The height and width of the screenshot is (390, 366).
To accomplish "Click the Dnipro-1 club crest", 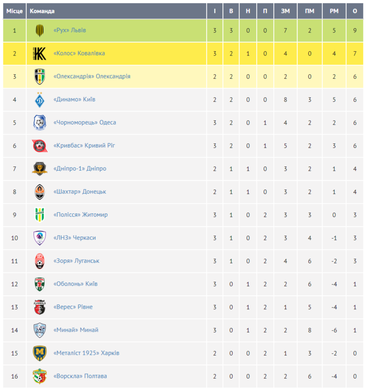I will click(x=40, y=169).
